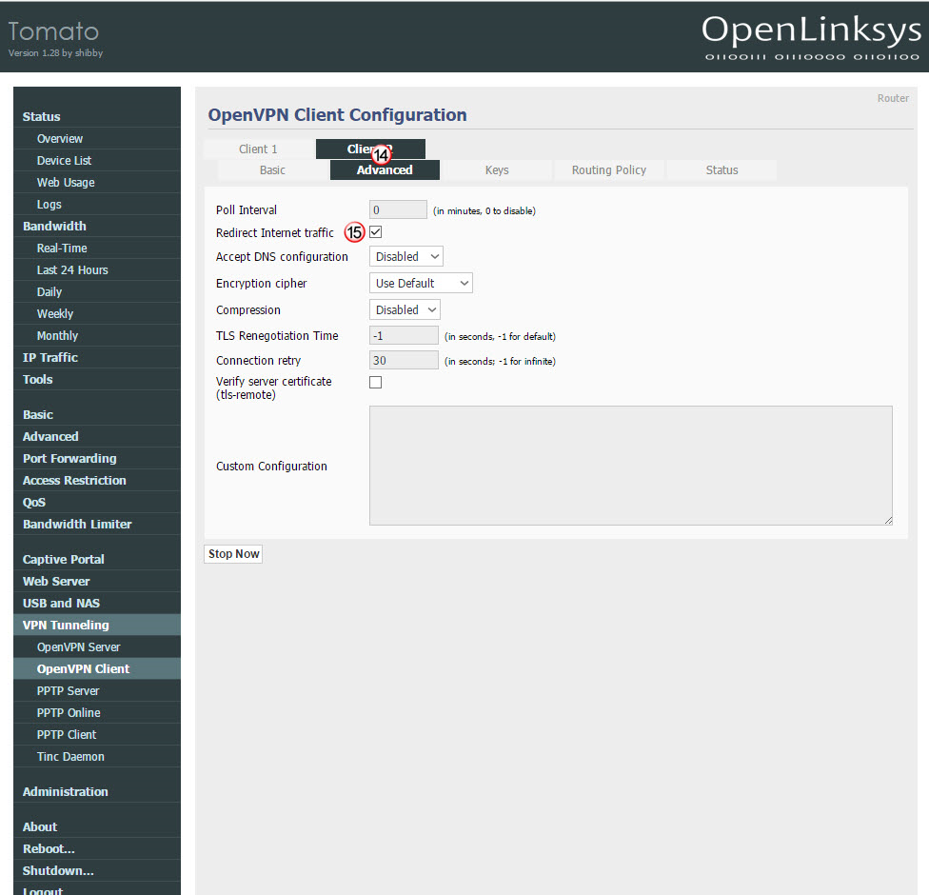Open Weekly bandwidth page
This screenshot has width=929, height=895.
[x=97, y=313]
